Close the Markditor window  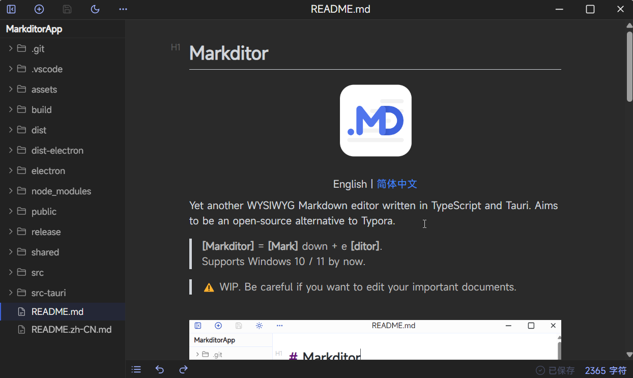tap(620, 9)
